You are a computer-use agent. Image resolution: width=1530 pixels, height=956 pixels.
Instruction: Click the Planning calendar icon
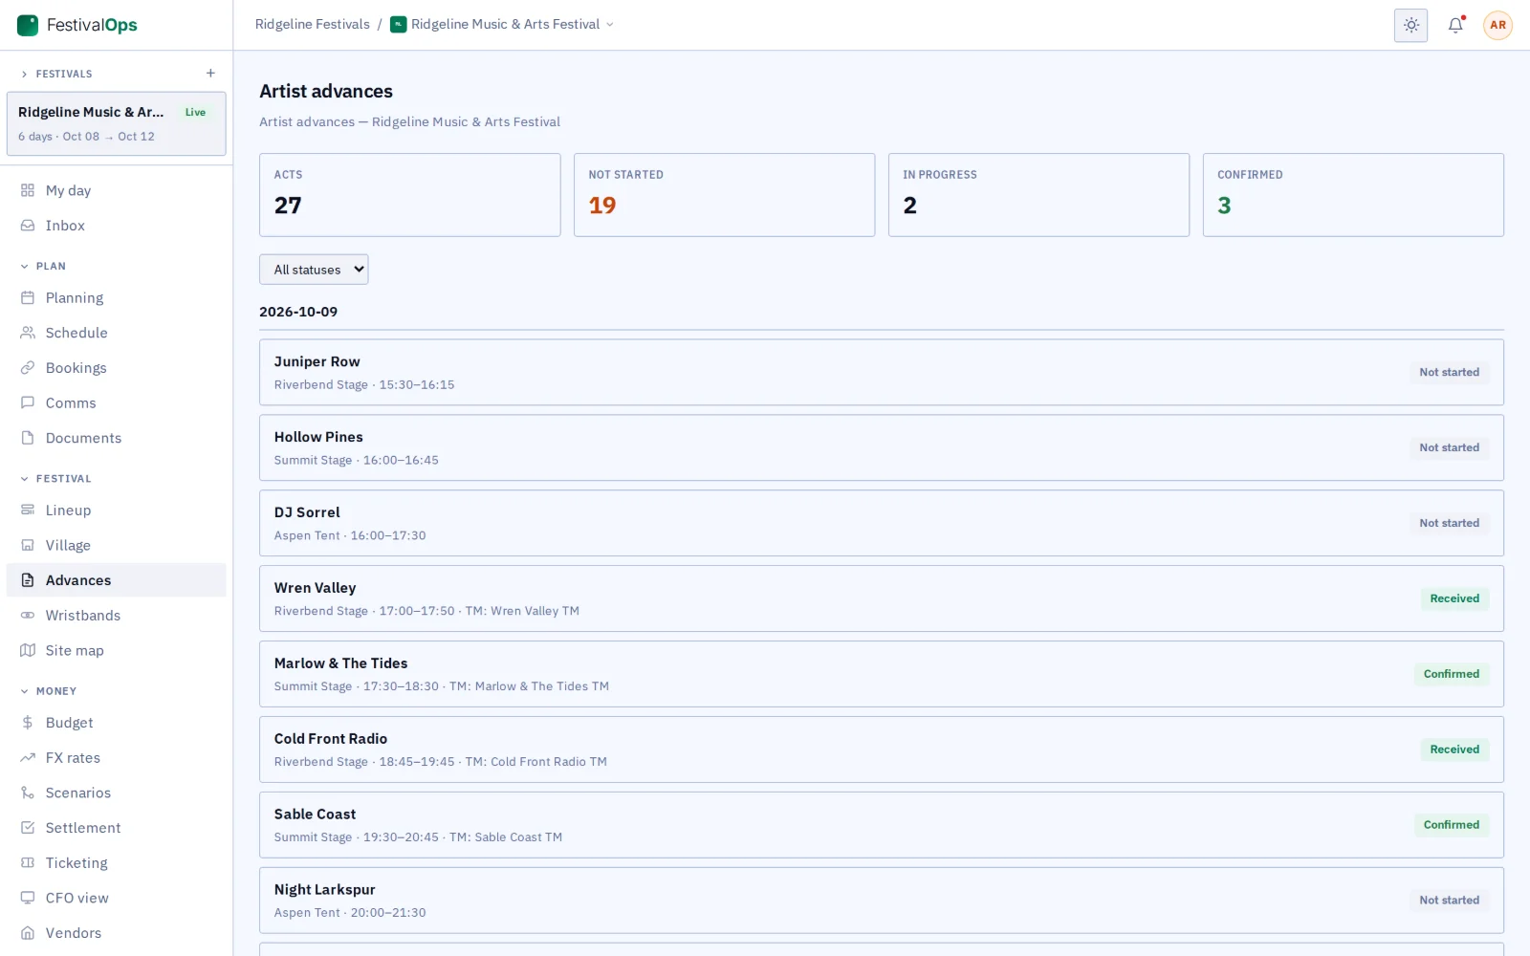(28, 297)
